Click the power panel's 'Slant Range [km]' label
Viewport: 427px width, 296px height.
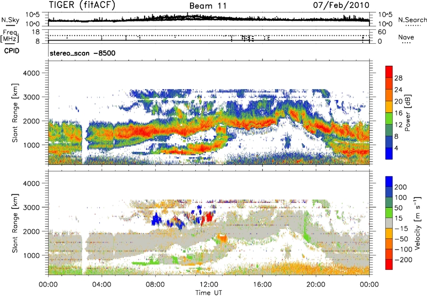click(x=15, y=113)
